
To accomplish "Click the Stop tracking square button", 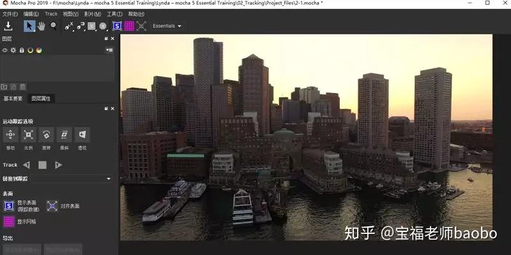I will (42, 165).
